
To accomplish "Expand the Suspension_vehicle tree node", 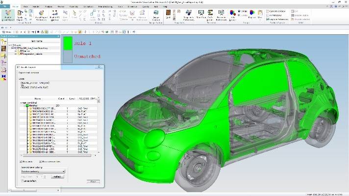I will (x=16, y=54).
